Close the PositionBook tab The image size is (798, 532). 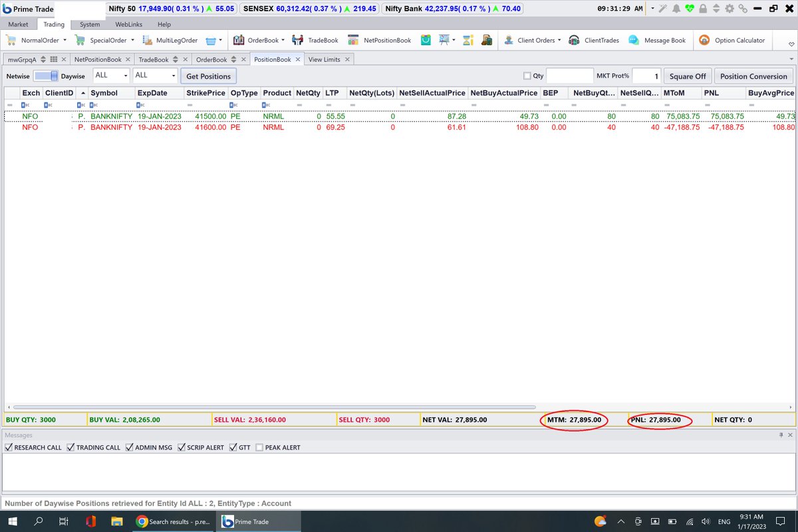pos(298,59)
